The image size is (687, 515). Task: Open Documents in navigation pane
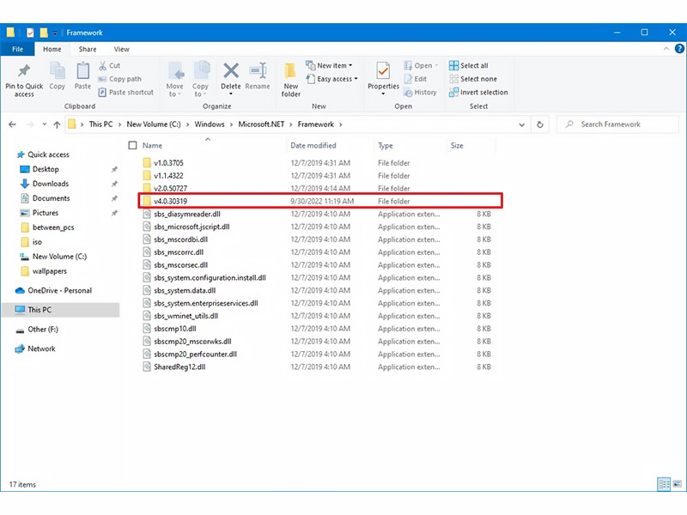(51, 198)
